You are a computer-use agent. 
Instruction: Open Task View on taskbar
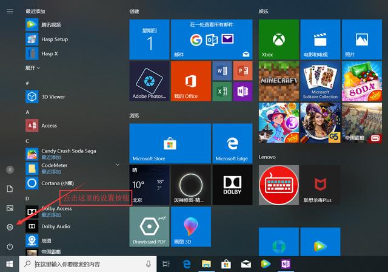166,264
